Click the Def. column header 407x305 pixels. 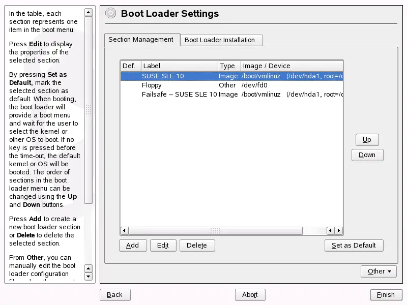[x=130, y=66]
